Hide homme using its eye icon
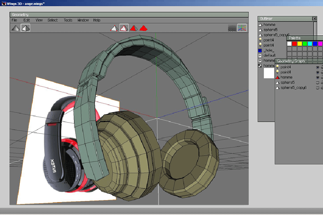 [x=317, y=77]
